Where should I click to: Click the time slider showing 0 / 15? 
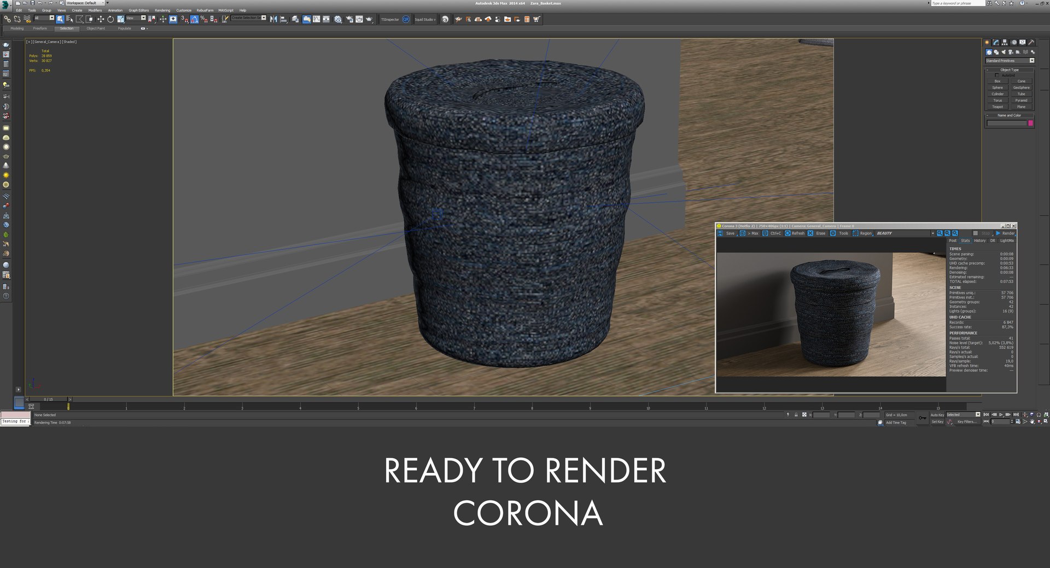48,399
